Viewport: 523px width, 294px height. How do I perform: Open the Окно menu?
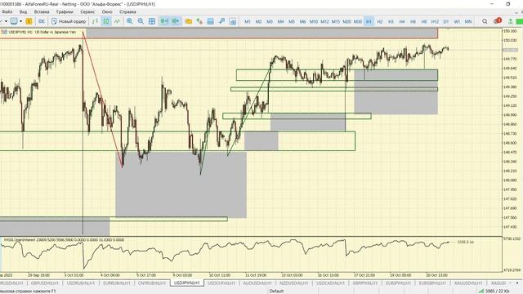click(107, 11)
